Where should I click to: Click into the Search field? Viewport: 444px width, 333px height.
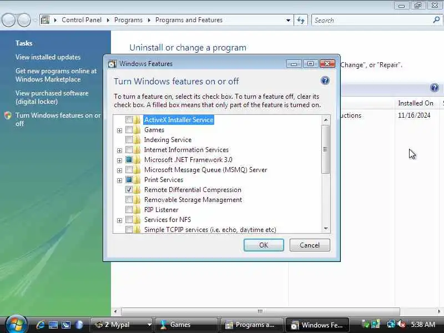click(x=372, y=21)
